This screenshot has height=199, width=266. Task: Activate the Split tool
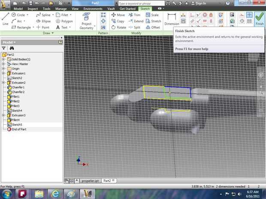134,27
